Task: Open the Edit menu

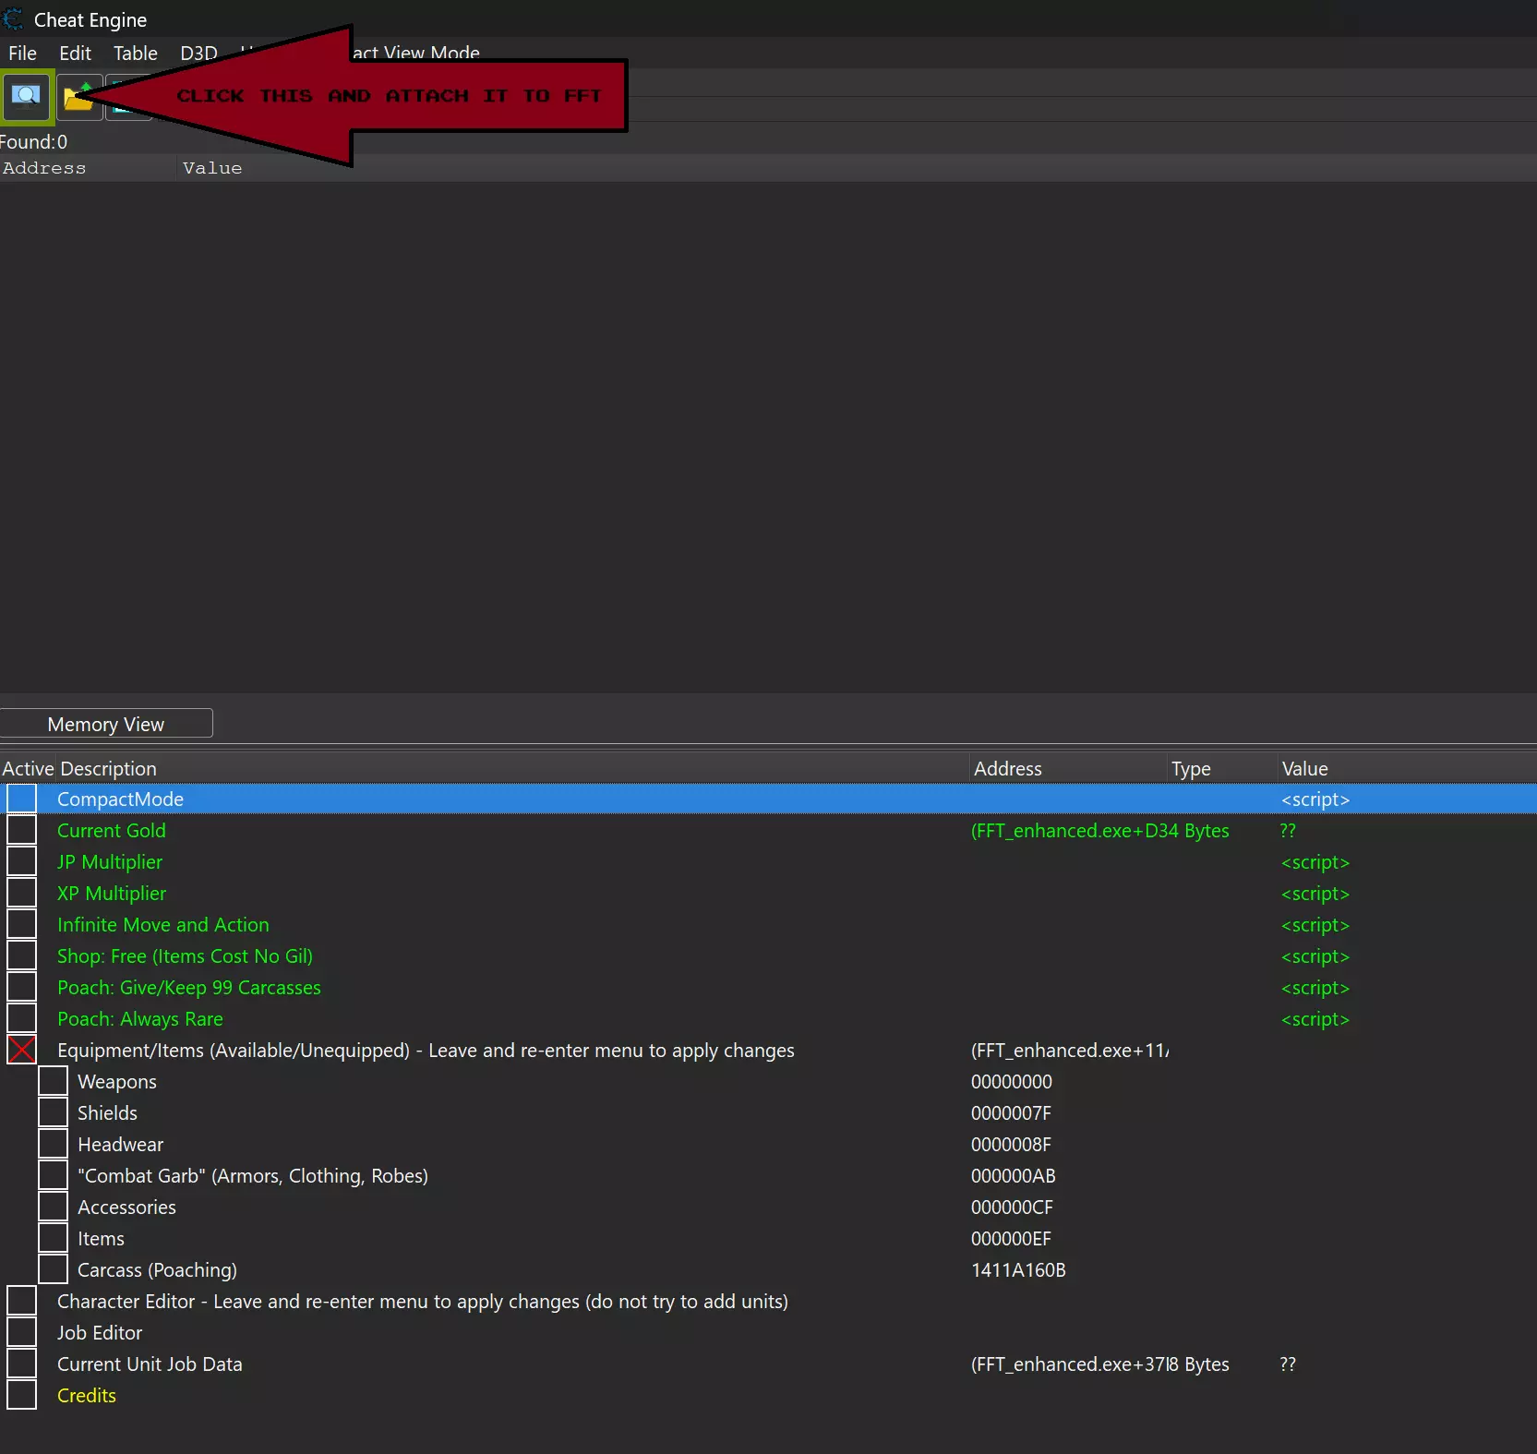Action: click(75, 54)
